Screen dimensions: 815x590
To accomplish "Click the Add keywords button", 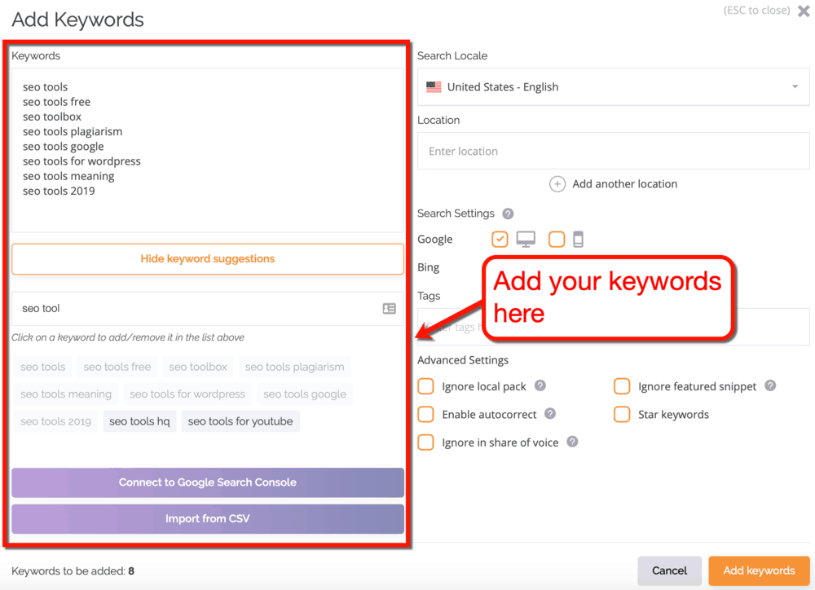I will (x=759, y=570).
